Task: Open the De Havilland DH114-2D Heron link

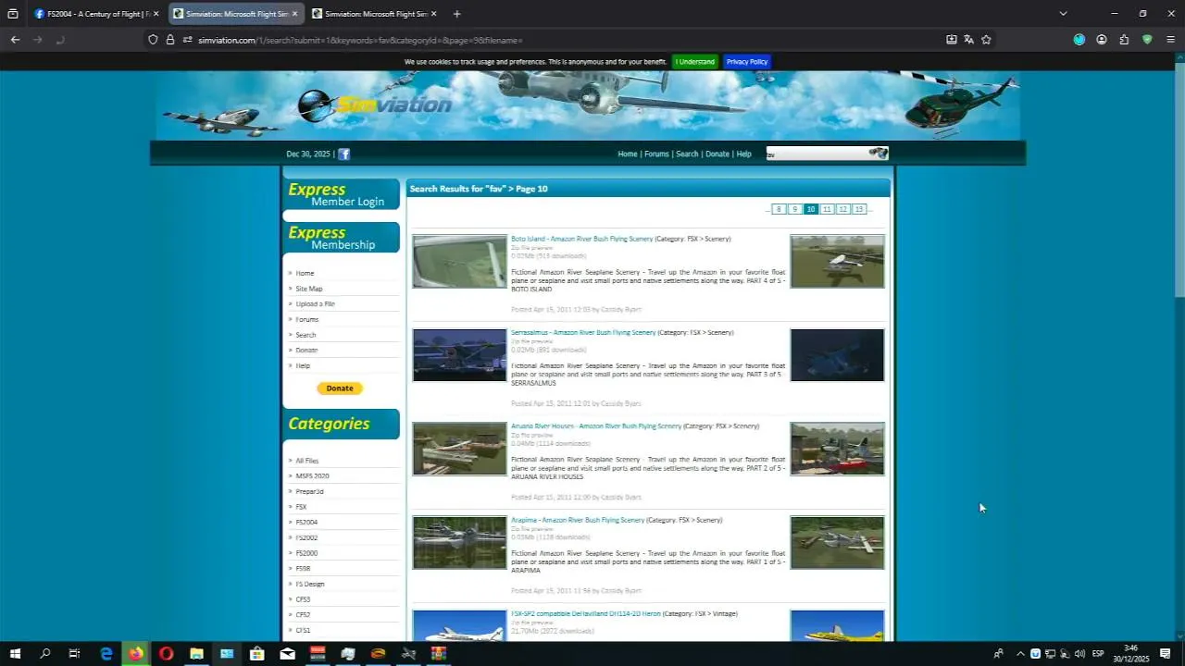Action: pos(586,614)
